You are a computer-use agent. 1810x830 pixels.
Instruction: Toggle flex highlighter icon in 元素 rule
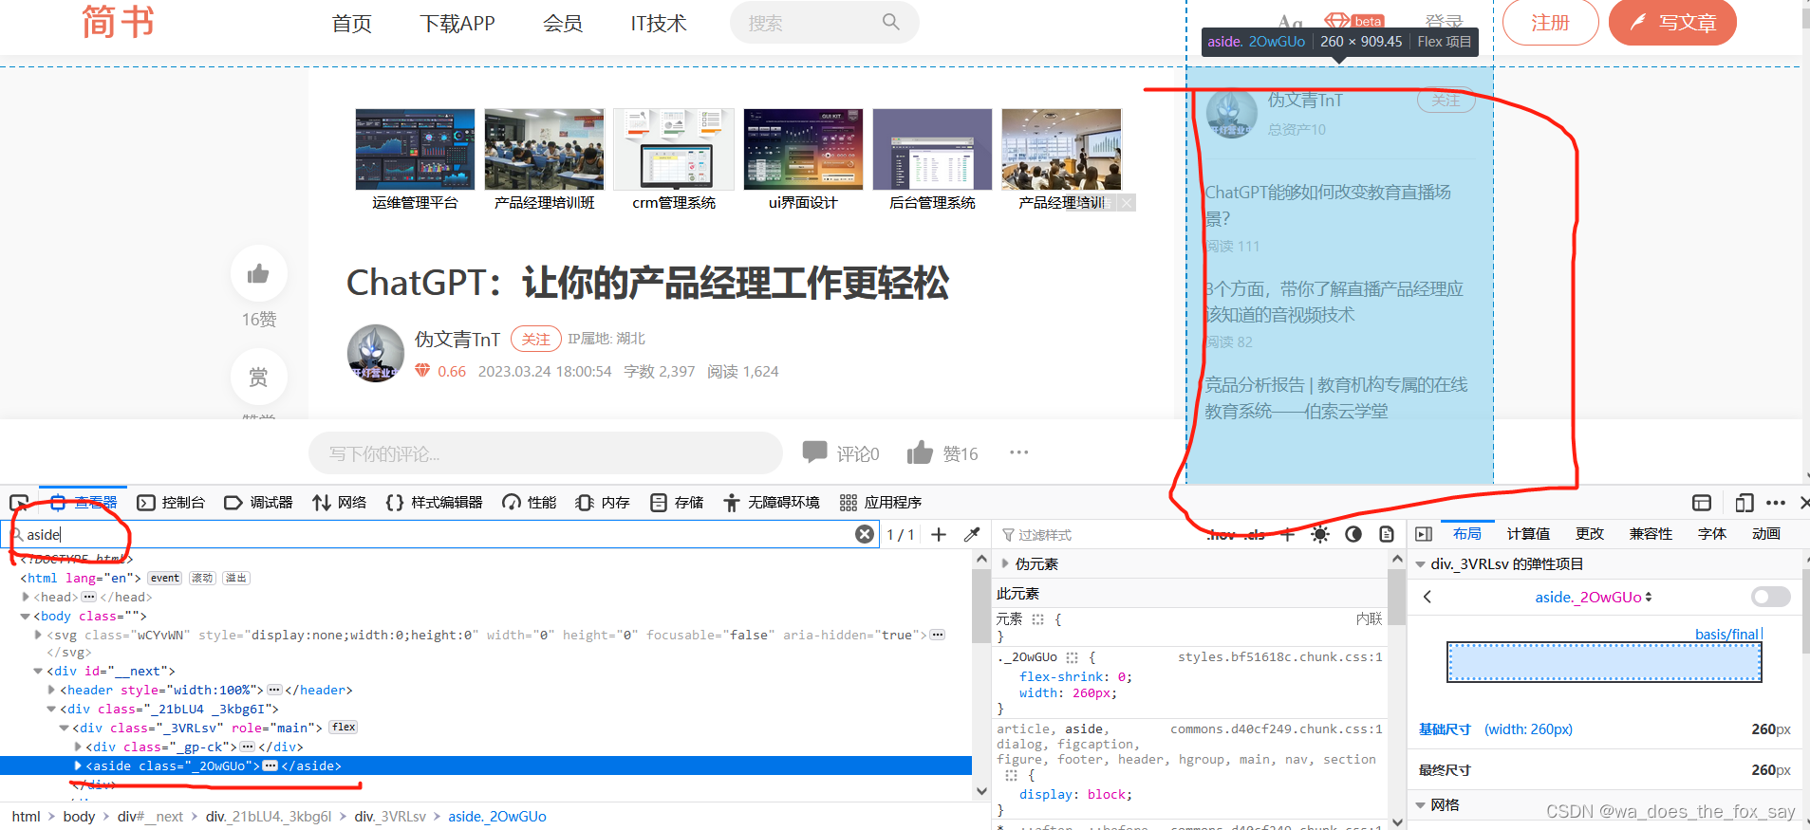pyautogui.click(x=1037, y=619)
